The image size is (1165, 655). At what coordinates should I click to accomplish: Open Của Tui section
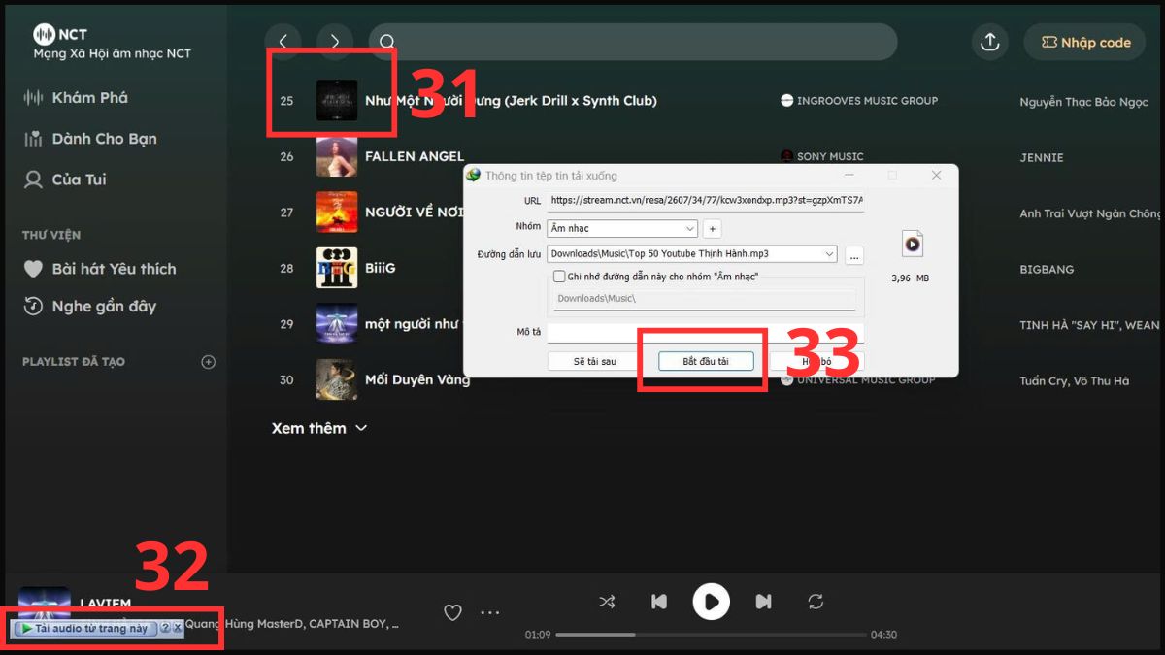click(x=65, y=180)
